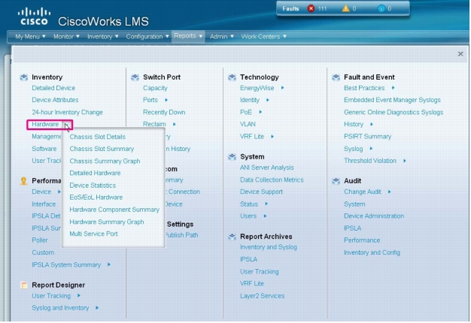
Task: Open Embedded Event Manager Syslogs
Action: [x=392, y=100]
